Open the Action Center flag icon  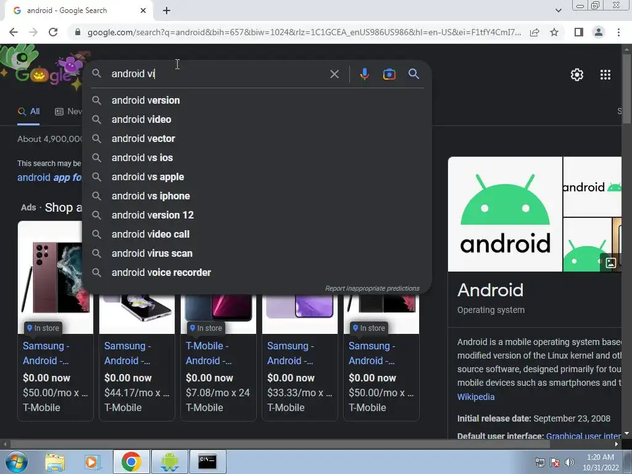pos(555,462)
